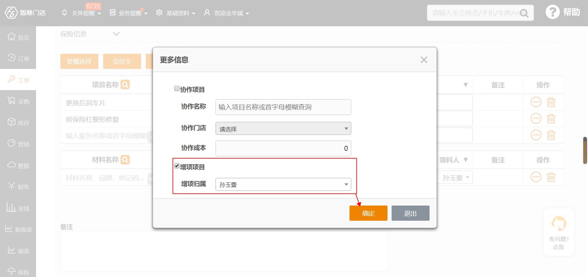Select 工单 in sidebar
588x277 pixels.
18,80
